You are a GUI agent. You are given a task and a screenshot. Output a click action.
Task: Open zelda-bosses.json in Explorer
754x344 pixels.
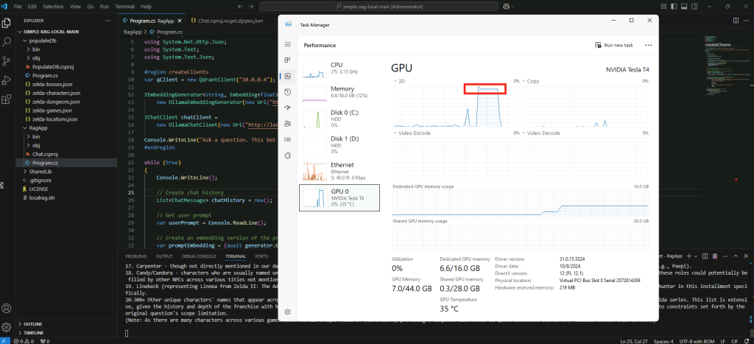pyautogui.click(x=52, y=84)
